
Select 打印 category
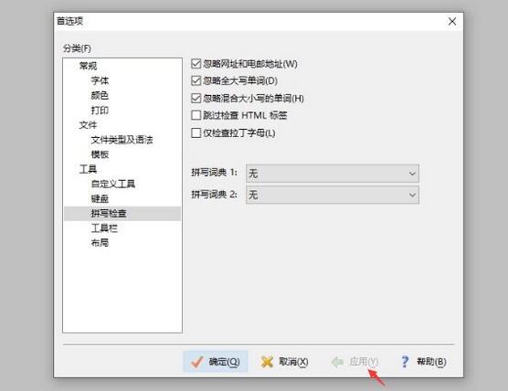point(100,111)
